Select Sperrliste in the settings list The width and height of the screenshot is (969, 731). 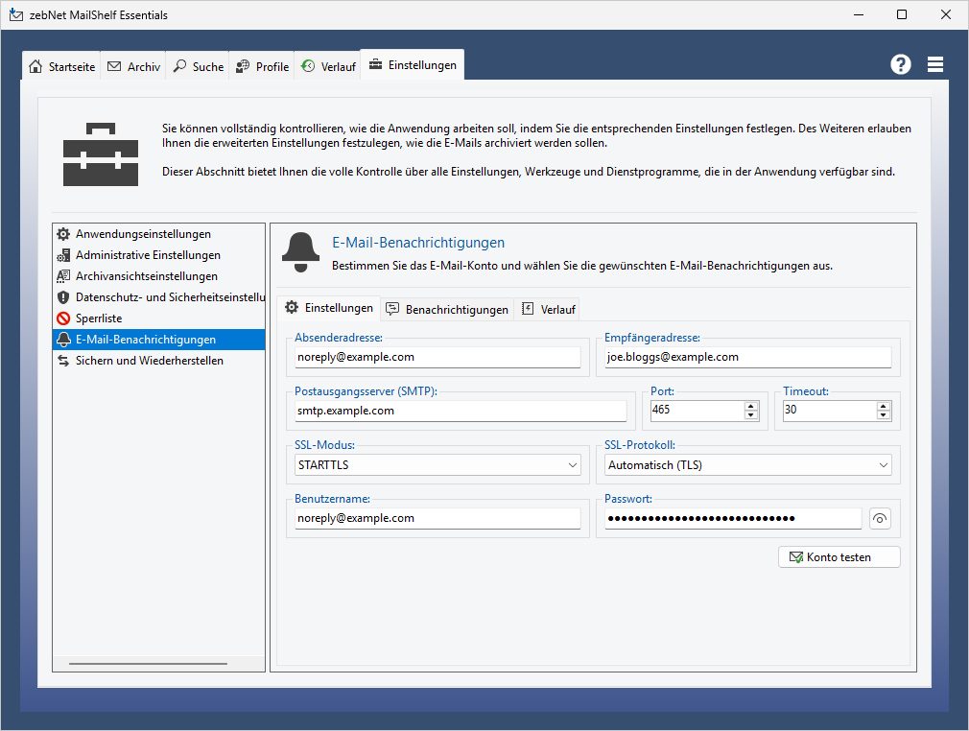(99, 318)
